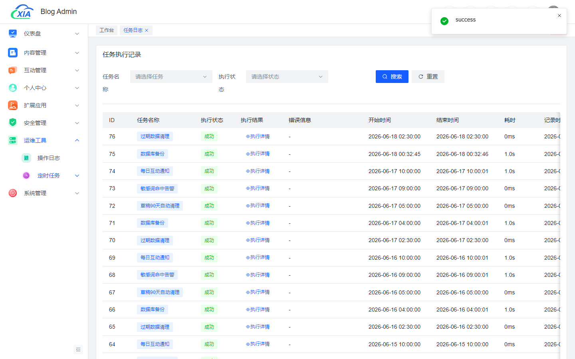Click the 每日互动通知 tag in row 74
575x359 pixels.
click(x=155, y=171)
